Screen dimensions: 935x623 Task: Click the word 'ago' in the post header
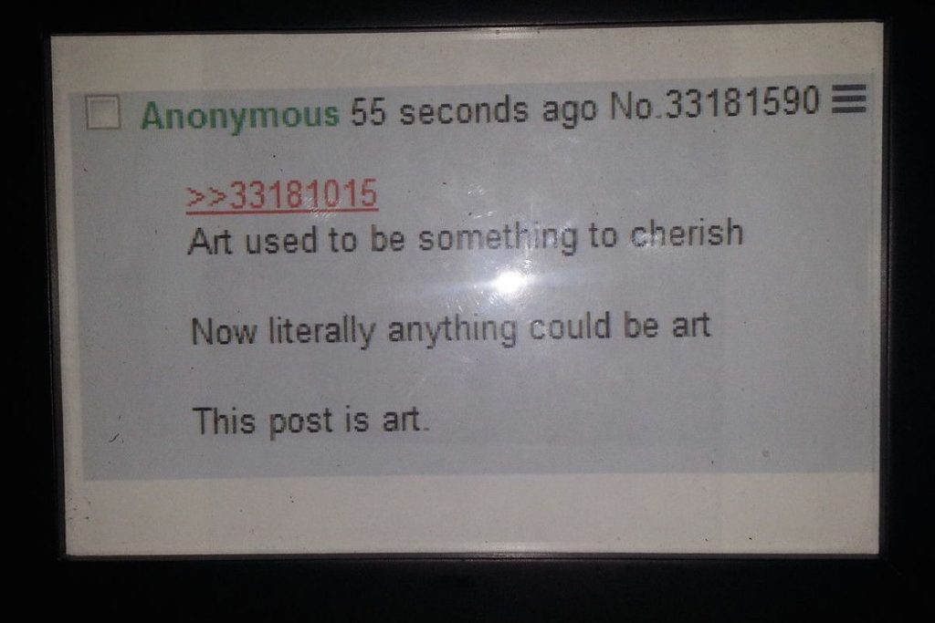(x=570, y=110)
